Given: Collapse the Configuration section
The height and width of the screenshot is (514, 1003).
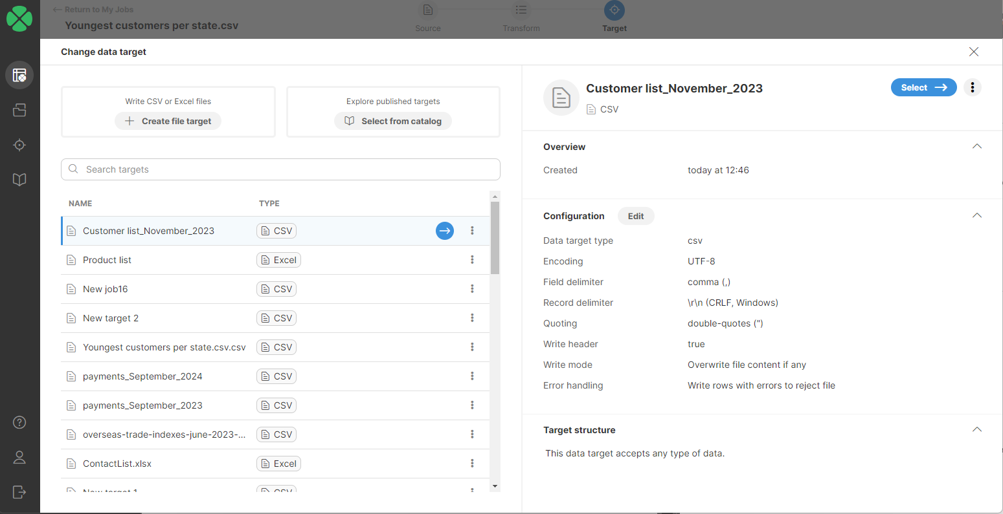Looking at the screenshot, I should tap(977, 216).
